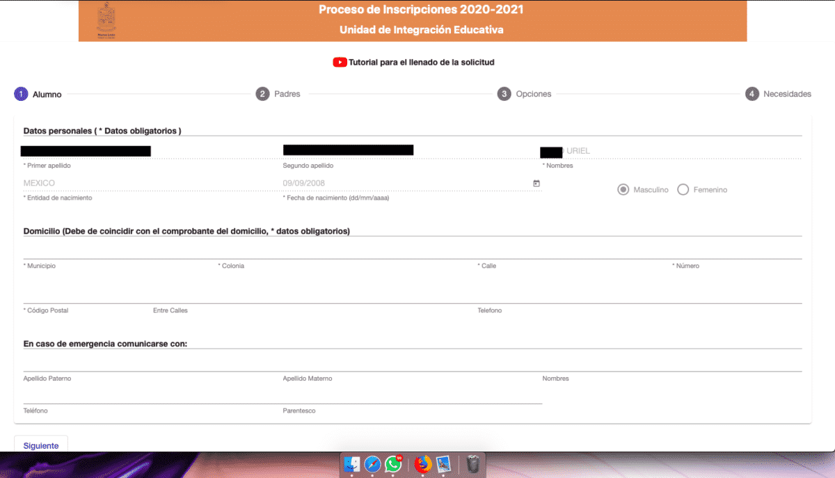This screenshot has width=835, height=478.
Task: Click the step 4 Necesidades circle indicator
Action: pos(753,93)
